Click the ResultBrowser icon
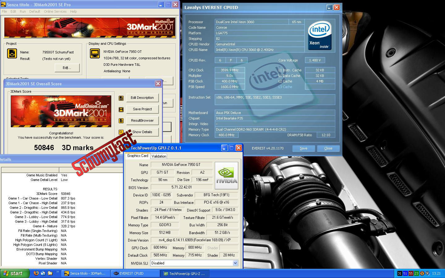The width and height of the screenshot is (445, 278). pyautogui.click(x=121, y=121)
